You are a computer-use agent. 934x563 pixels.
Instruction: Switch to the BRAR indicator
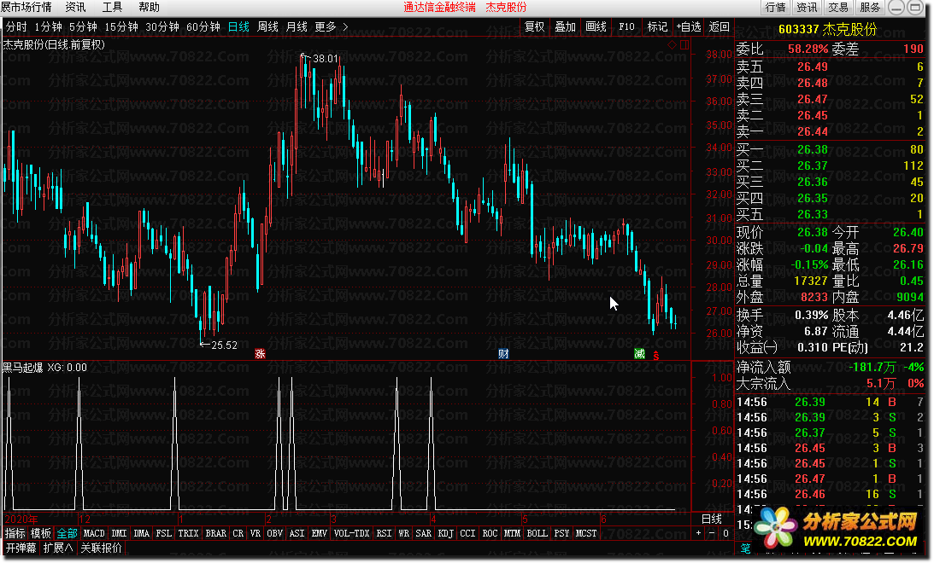tap(215, 533)
